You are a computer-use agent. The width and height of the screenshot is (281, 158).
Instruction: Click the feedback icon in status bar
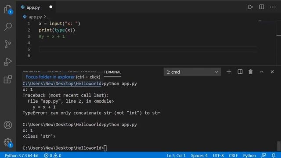coord(263,155)
